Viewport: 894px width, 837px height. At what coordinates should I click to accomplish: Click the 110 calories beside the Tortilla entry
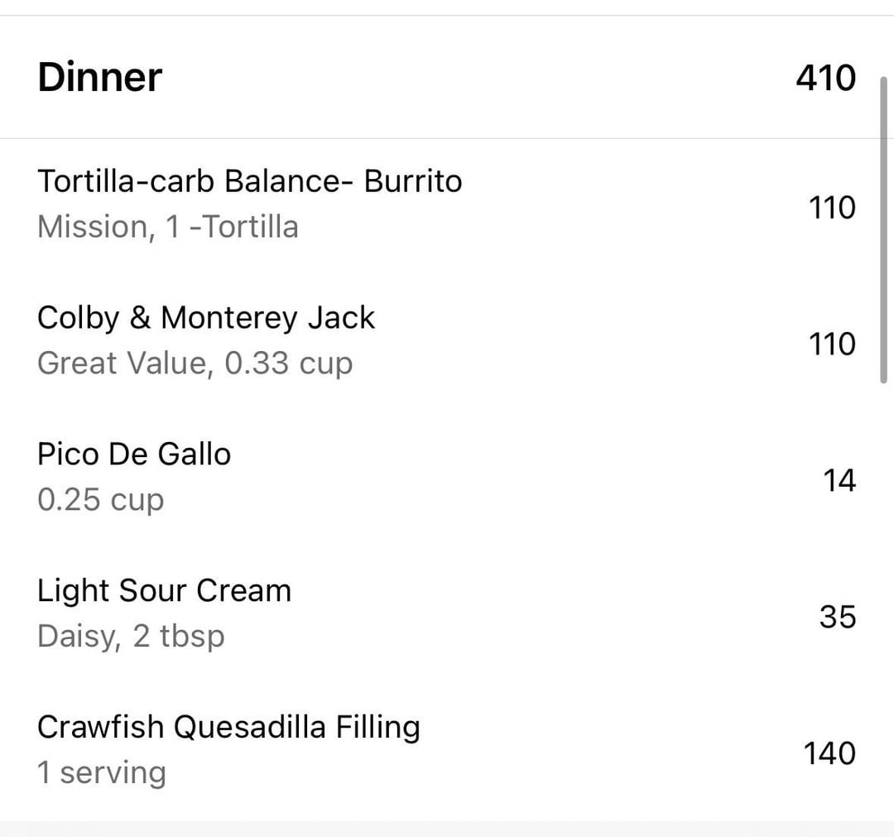pos(832,207)
